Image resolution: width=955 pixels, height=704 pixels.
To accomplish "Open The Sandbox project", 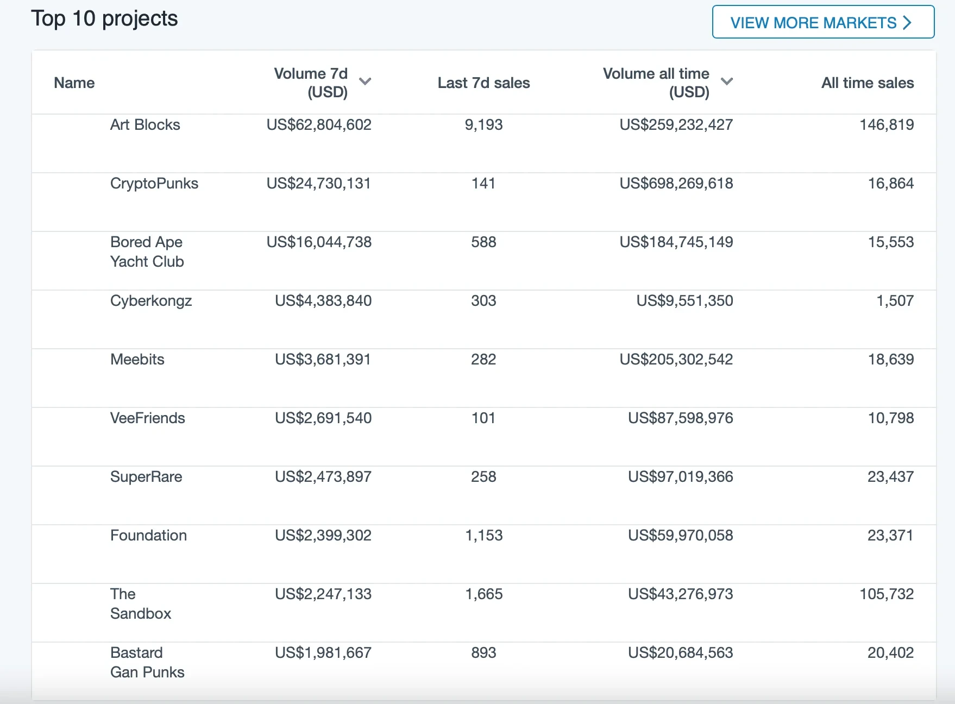I will (141, 604).
